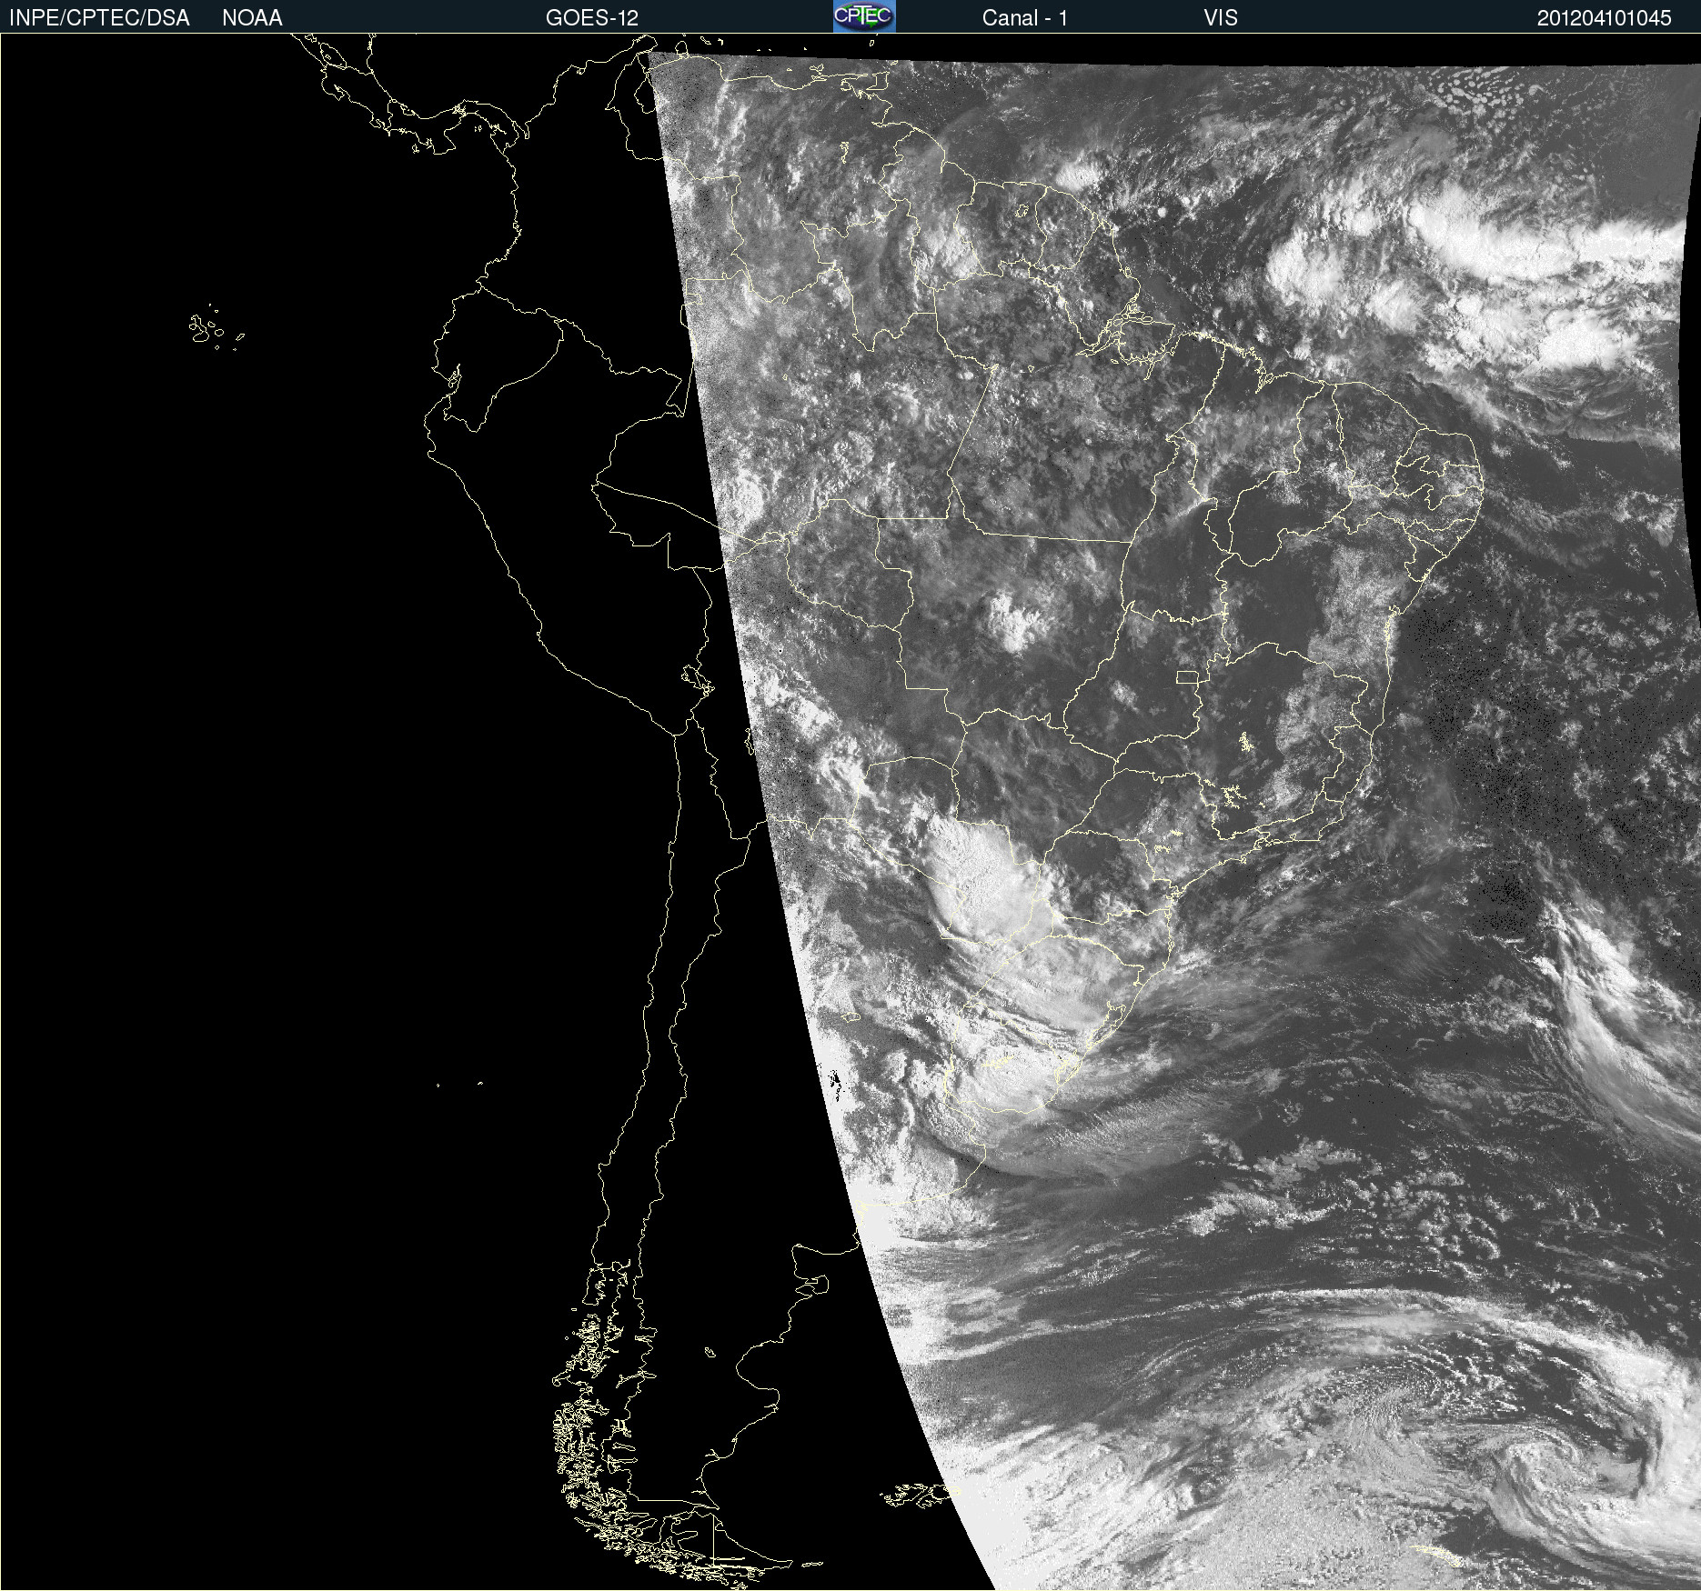Click the CPTEC logo in the header

click(x=864, y=16)
